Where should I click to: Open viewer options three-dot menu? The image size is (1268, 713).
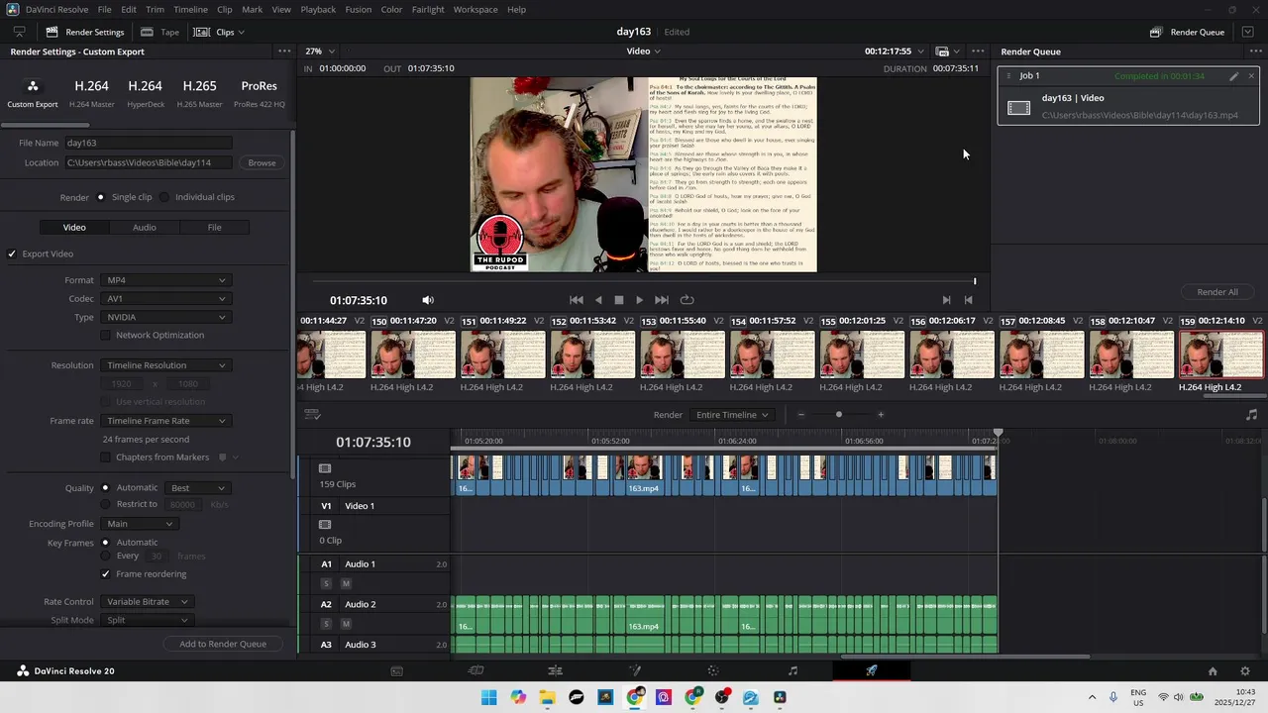pyautogui.click(x=978, y=51)
